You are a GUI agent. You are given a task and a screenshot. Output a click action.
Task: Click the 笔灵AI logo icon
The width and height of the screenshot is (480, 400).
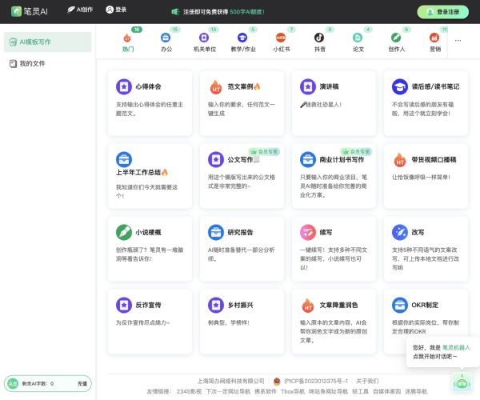[x=16, y=11]
